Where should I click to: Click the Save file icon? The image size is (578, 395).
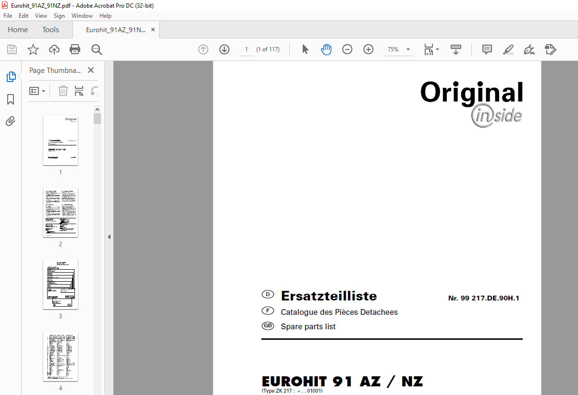click(x=12, y=49)
